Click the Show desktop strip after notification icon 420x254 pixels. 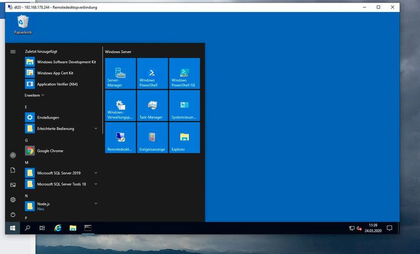click(398, 228)
